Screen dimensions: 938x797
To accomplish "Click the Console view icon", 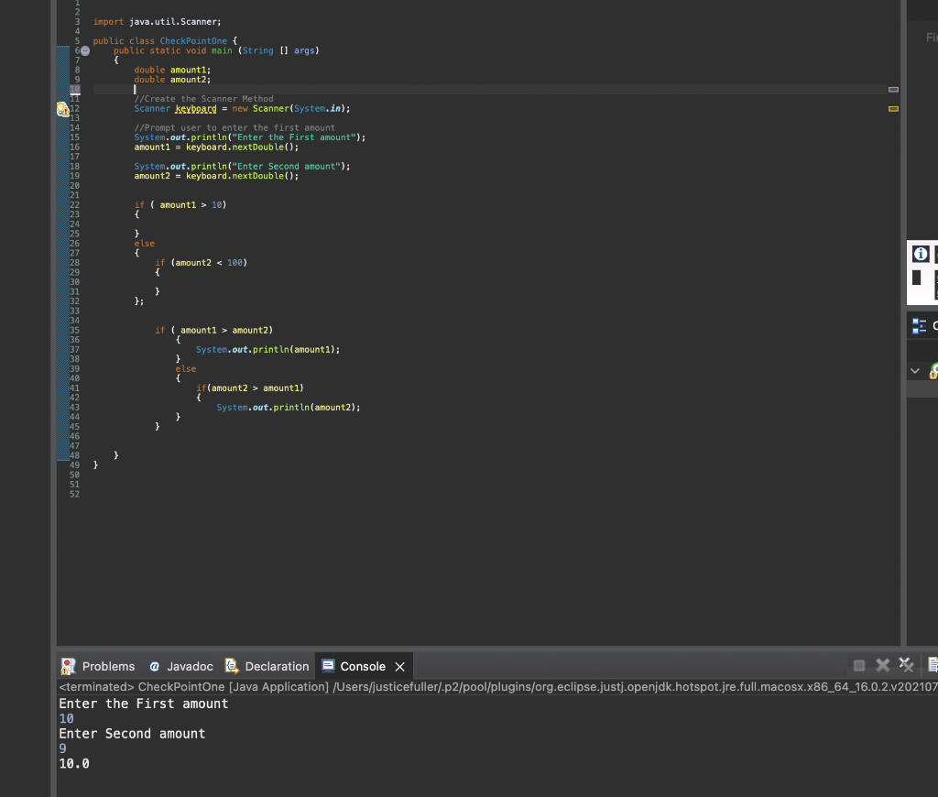I will [x=328, y=666].
